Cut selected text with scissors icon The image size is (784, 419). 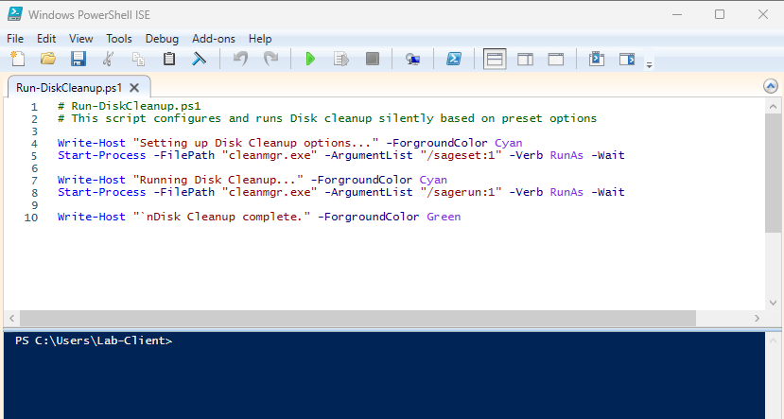tap(108, 59)
